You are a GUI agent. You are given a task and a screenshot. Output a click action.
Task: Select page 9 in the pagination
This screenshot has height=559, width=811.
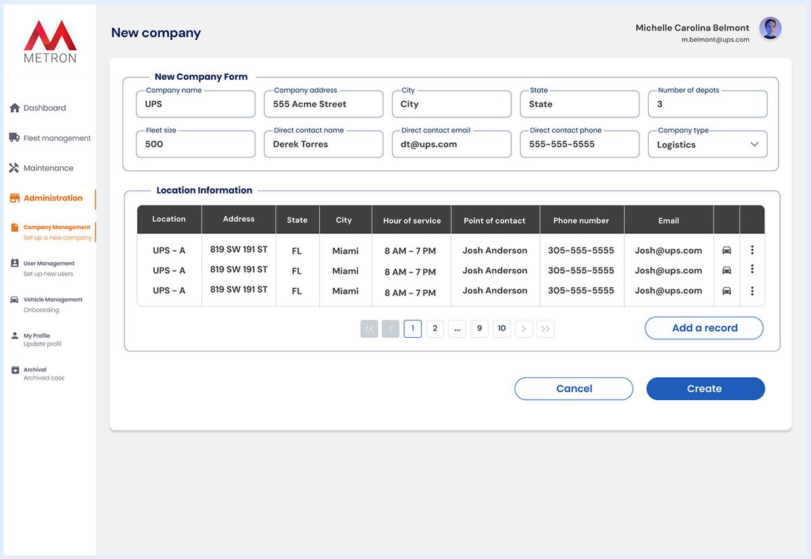pyautogui.click(x=479, y=329)
